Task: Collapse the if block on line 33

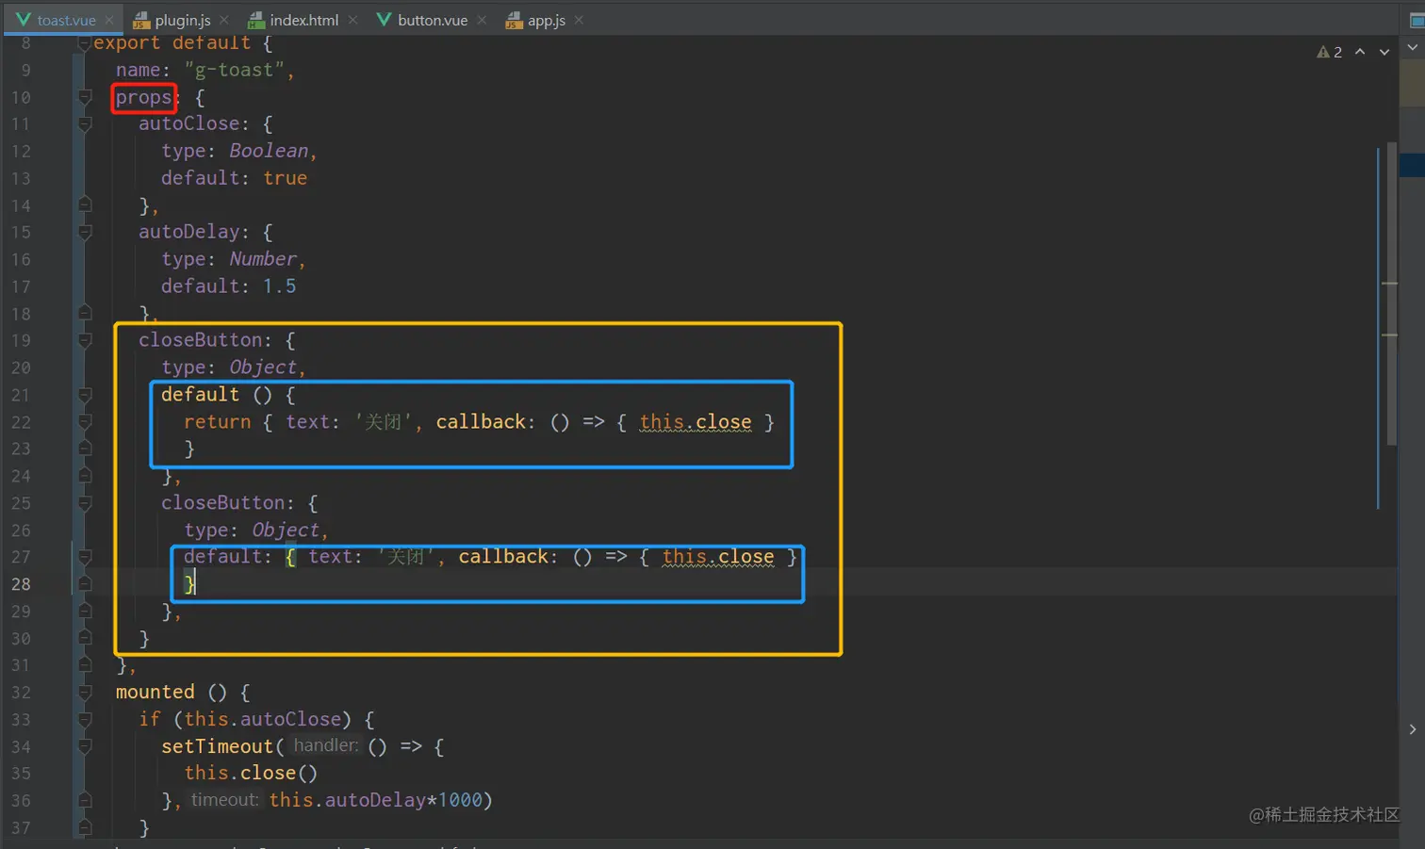Action: click(x=85, y=720)
